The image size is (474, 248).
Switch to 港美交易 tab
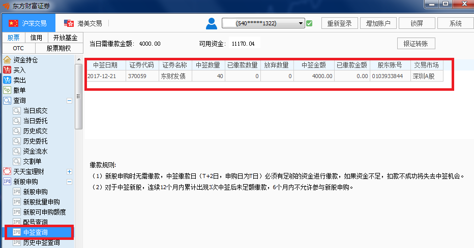pos(83,23)
